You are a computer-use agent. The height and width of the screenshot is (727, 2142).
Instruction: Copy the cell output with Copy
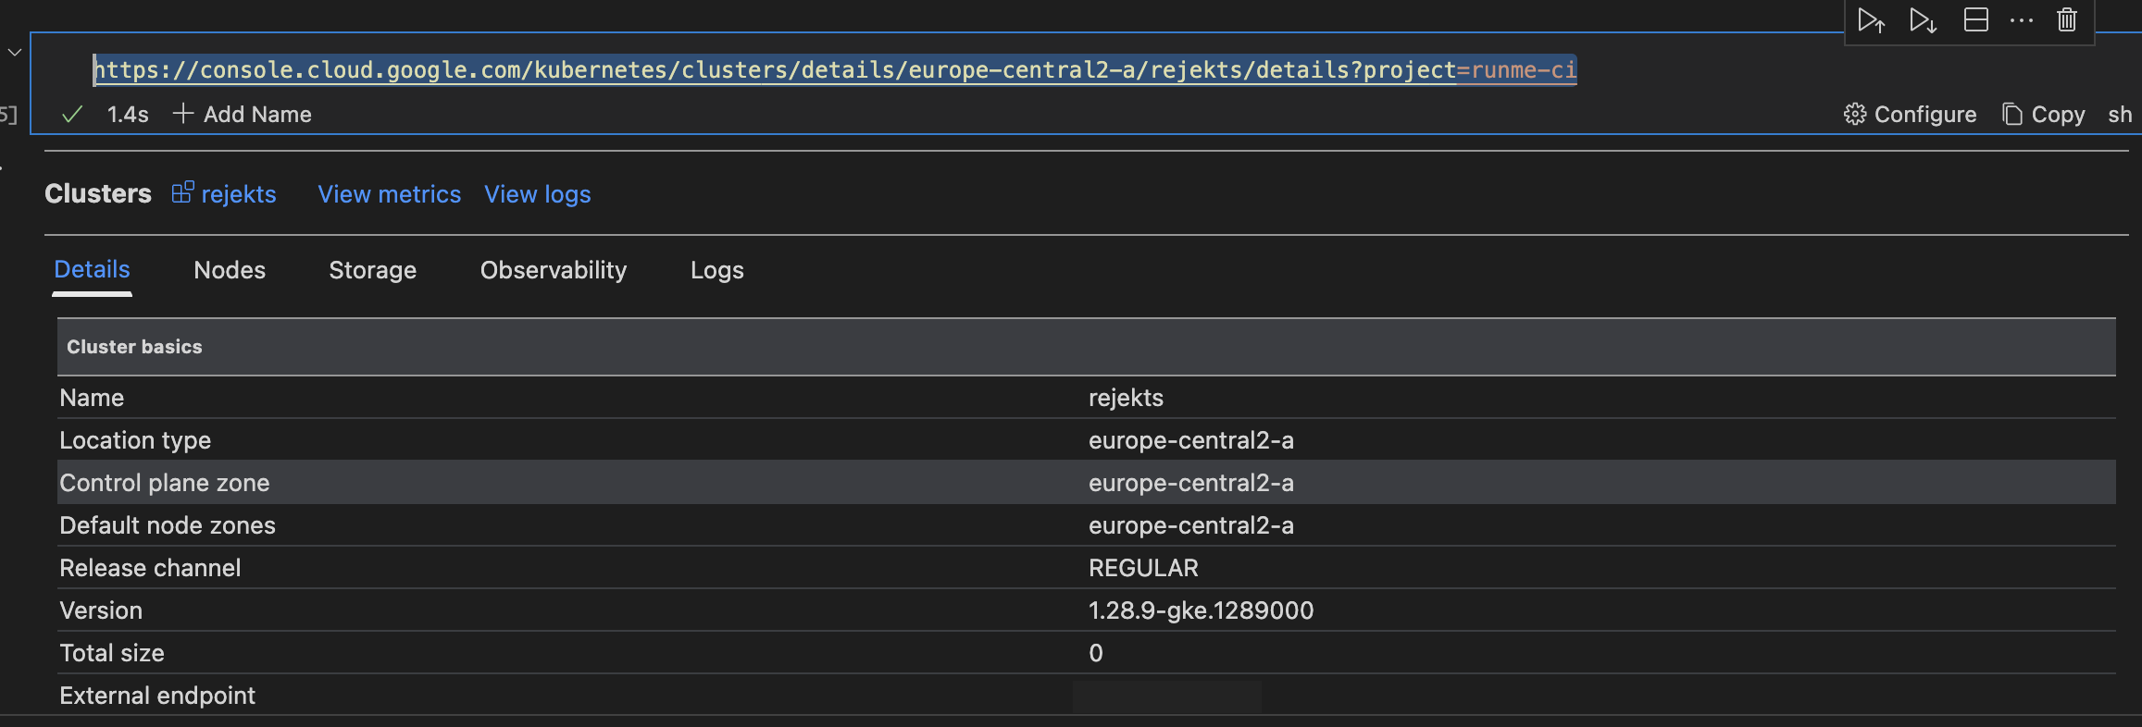pyautogui.click(x=2044, y=115)
